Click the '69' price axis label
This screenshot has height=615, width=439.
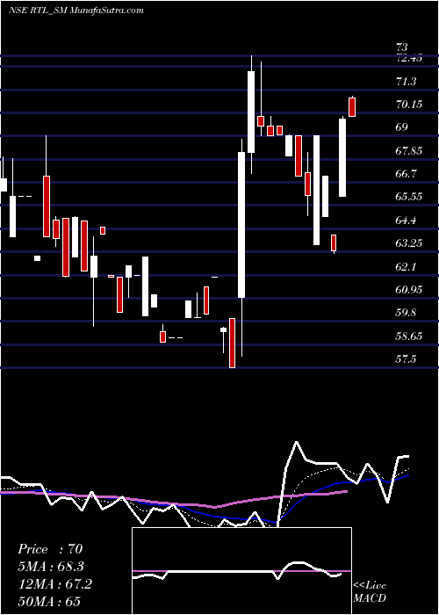coord(402,127)
